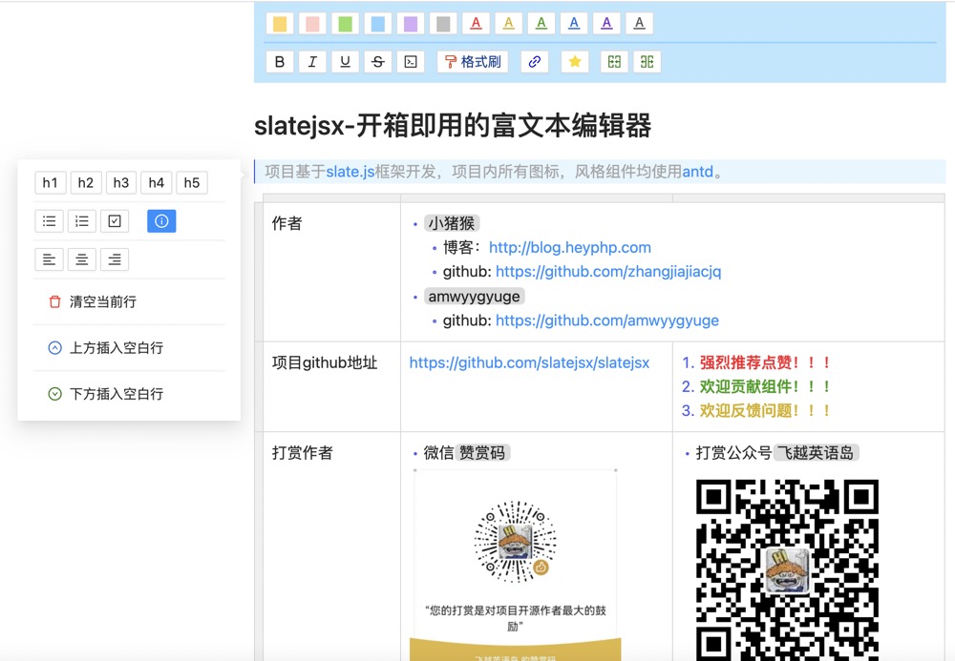
Task: Insert inline code with terminal icon
Action: (411, 61)
